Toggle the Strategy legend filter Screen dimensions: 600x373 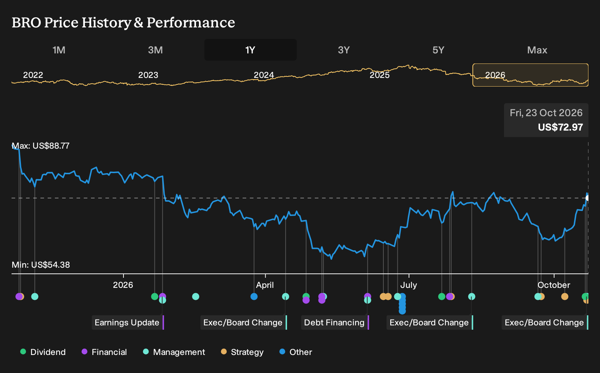coord(242,352)
